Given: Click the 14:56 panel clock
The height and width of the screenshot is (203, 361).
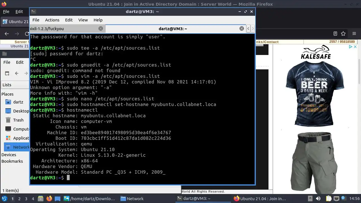Looking at the screenshot, I should [x=355, y=199].
